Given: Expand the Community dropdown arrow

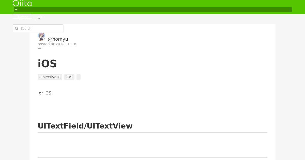Looking at the screenshot, I should (39, 19).
